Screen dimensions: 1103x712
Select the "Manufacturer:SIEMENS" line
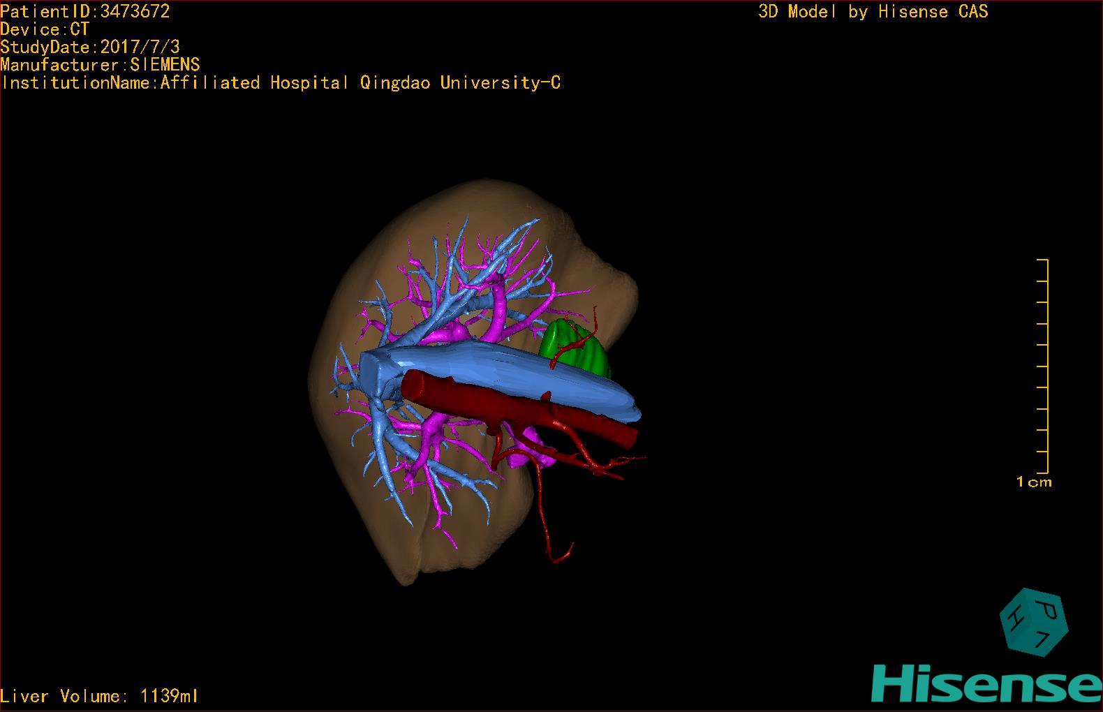point(101,65)
